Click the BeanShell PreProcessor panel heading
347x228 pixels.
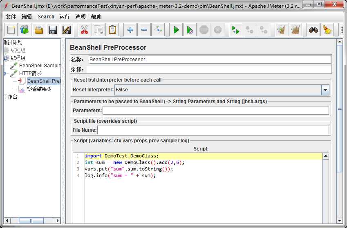pyautogui.click(x=108, y=47)
